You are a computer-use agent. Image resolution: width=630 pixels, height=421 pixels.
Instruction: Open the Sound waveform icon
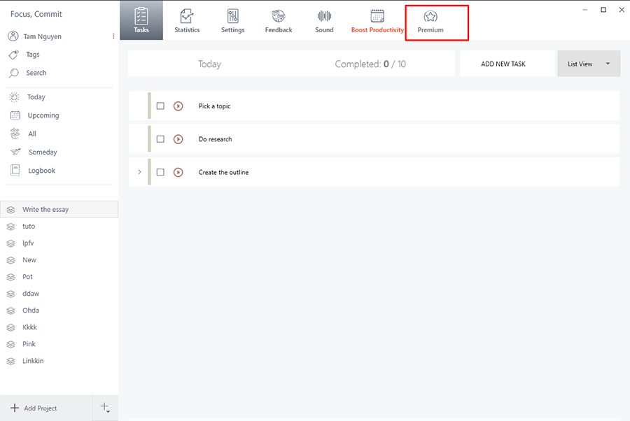click(x=324, y=17)
